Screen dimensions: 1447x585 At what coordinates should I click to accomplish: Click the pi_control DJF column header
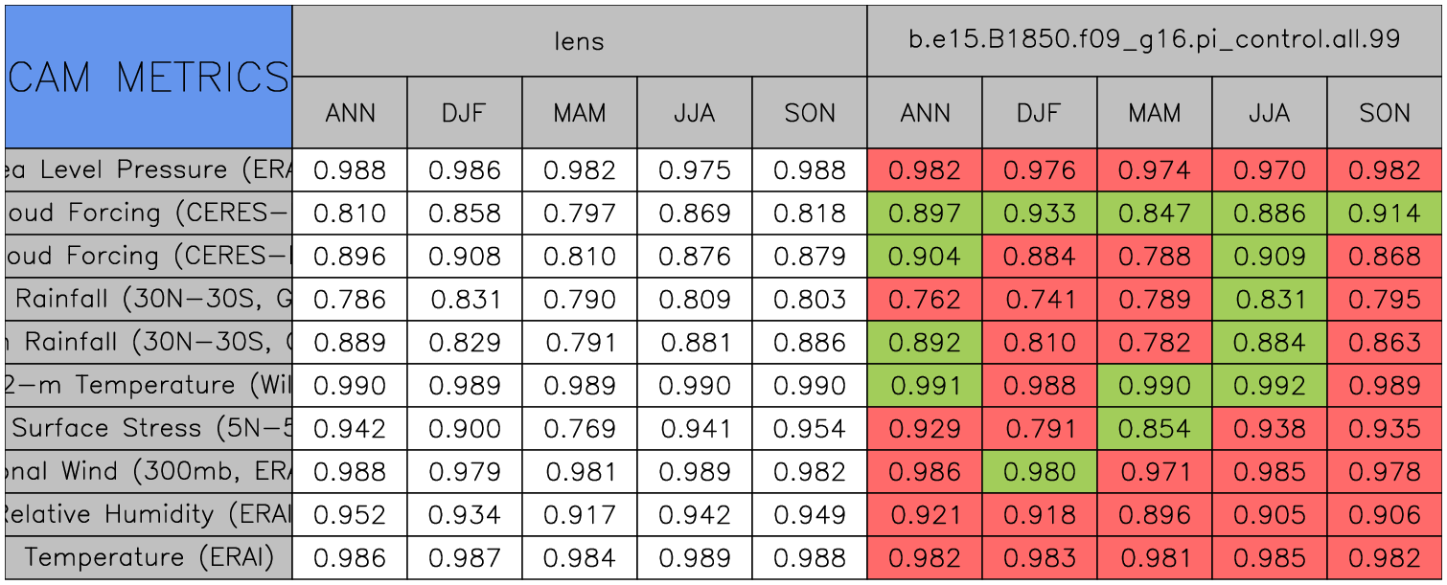click(x=1039, y=113)
